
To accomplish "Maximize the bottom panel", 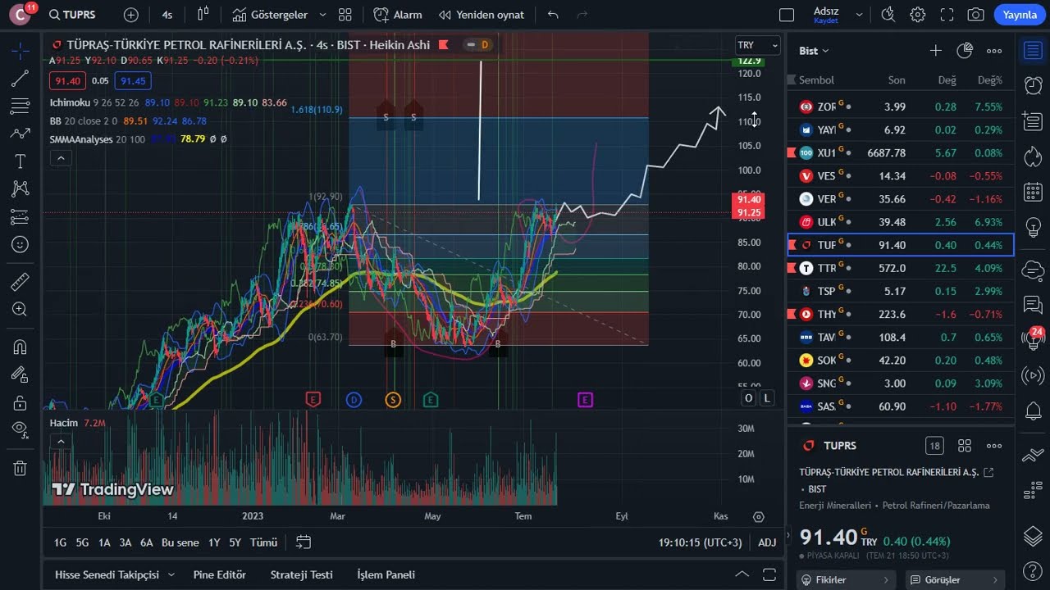I will point(769,574).
